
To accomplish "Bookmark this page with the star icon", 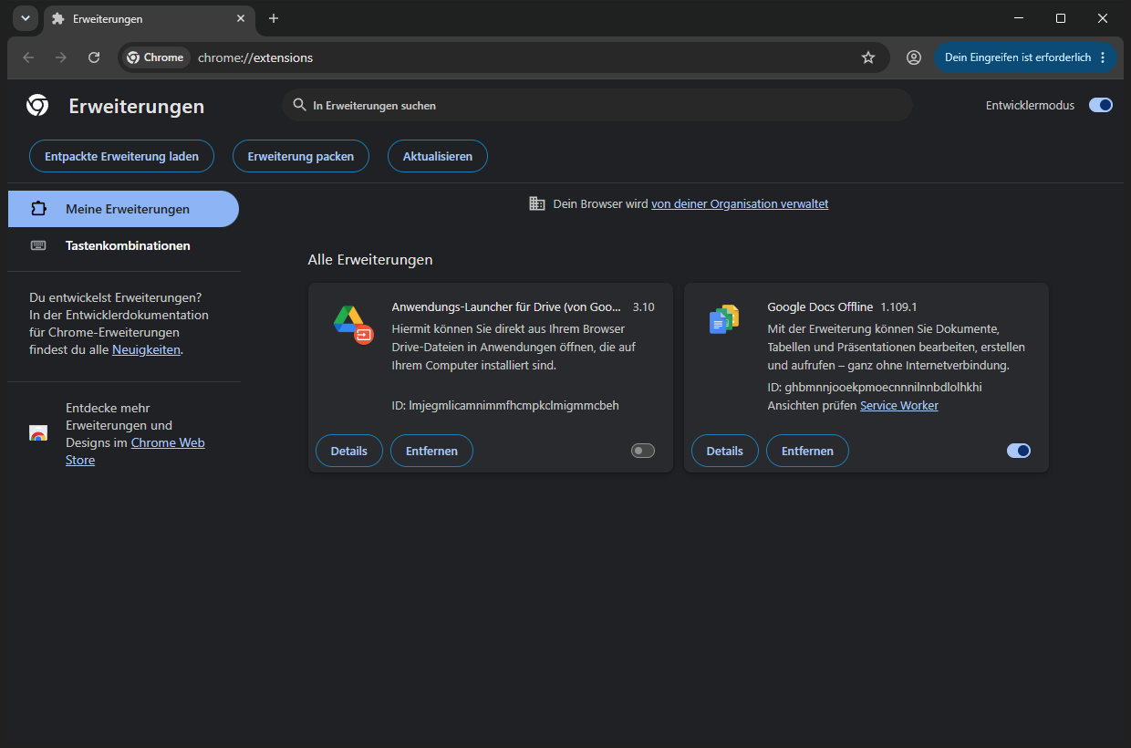I will click(x=868, y=57).
